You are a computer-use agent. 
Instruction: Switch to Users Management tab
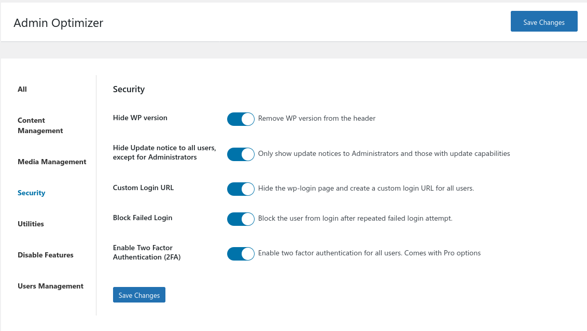pos(50,286)
